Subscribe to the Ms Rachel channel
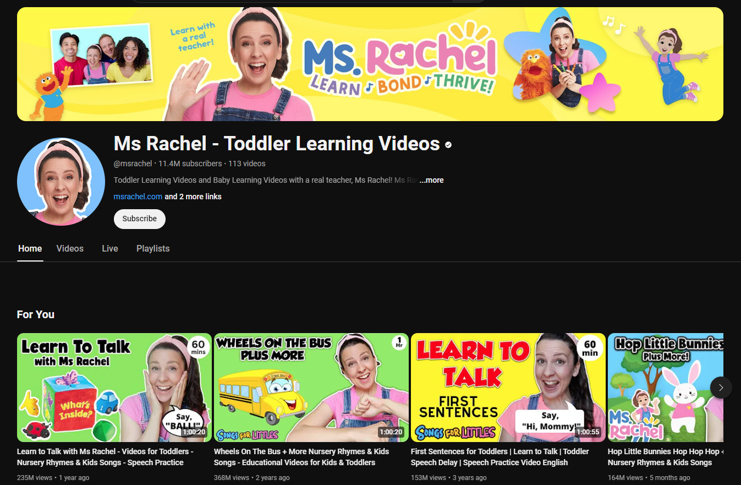This screenshot has height=485, width=741. click(x=140, y=219)
